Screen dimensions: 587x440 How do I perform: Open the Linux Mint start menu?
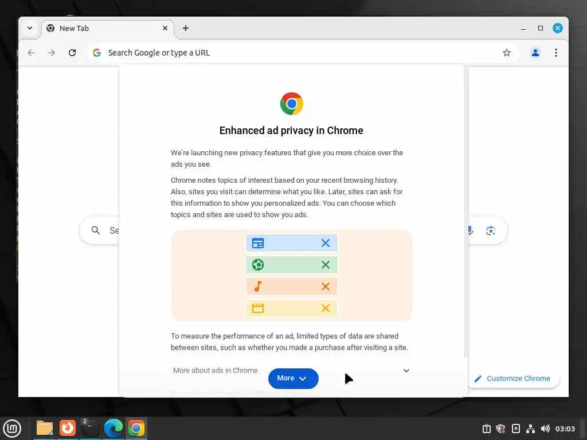pos(12,429)
